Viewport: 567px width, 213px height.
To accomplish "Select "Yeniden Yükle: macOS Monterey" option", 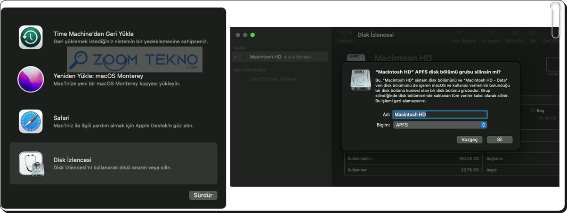I will (x=98, y=76).
